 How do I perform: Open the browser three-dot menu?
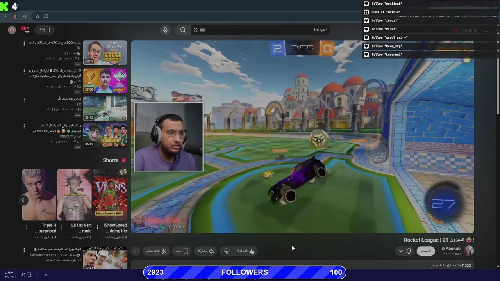coord(5,16)
